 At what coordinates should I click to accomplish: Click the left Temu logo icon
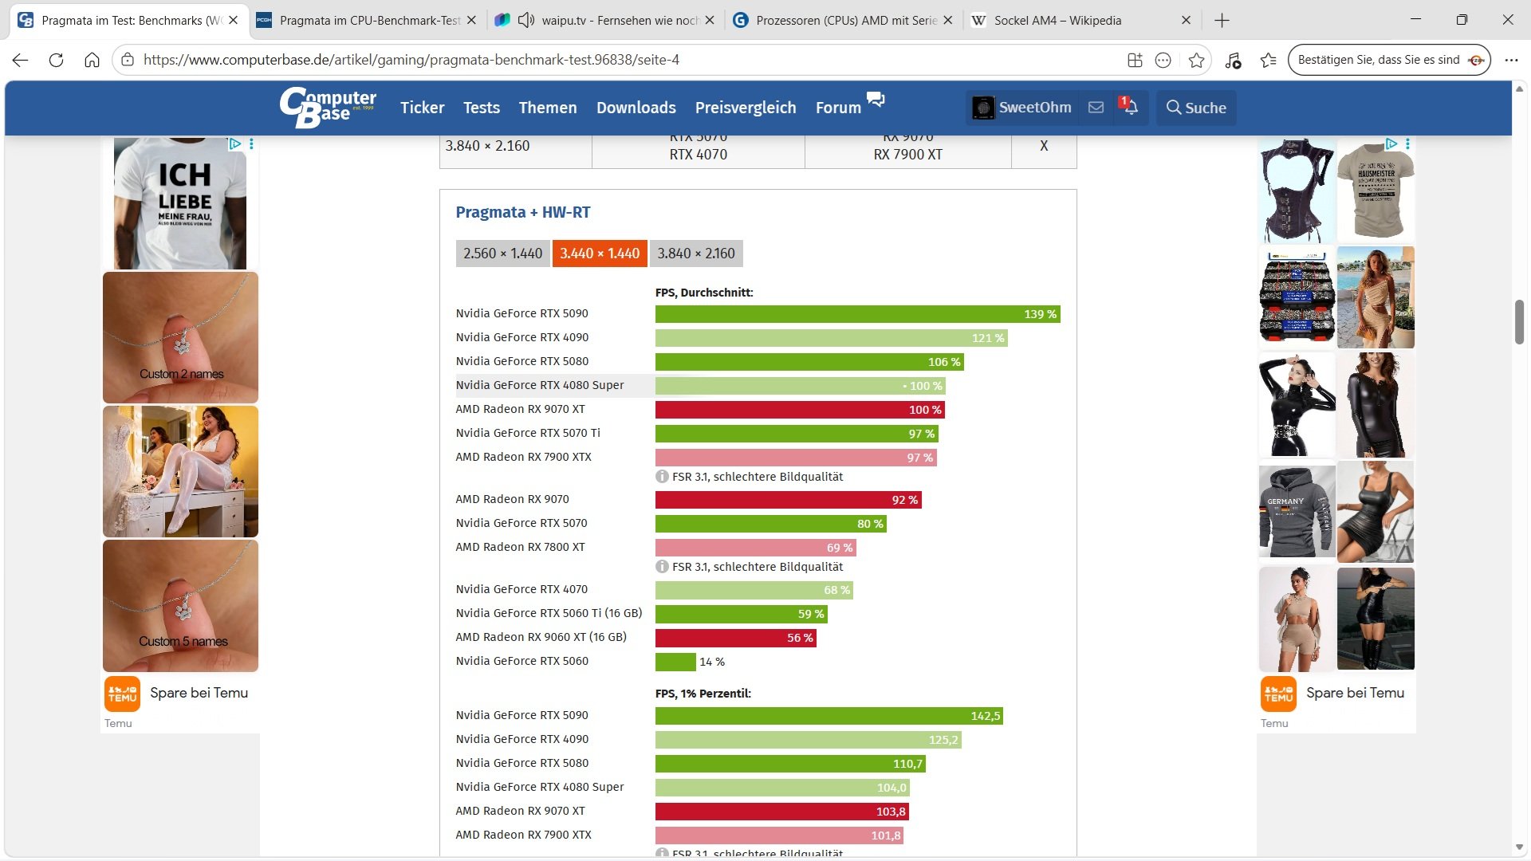122,694
